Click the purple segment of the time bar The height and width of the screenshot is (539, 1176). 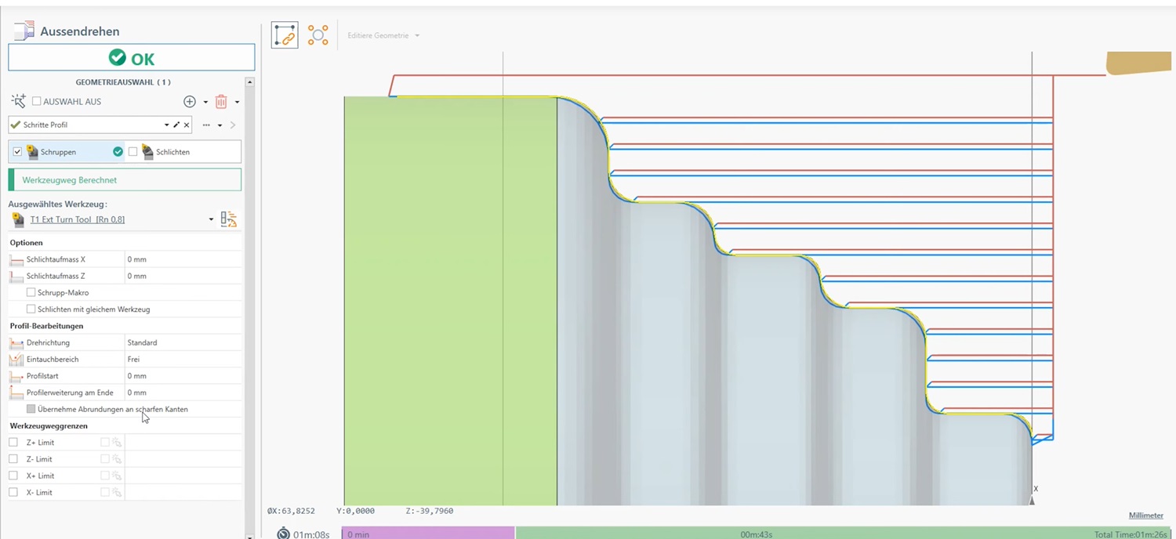point(429,534)
